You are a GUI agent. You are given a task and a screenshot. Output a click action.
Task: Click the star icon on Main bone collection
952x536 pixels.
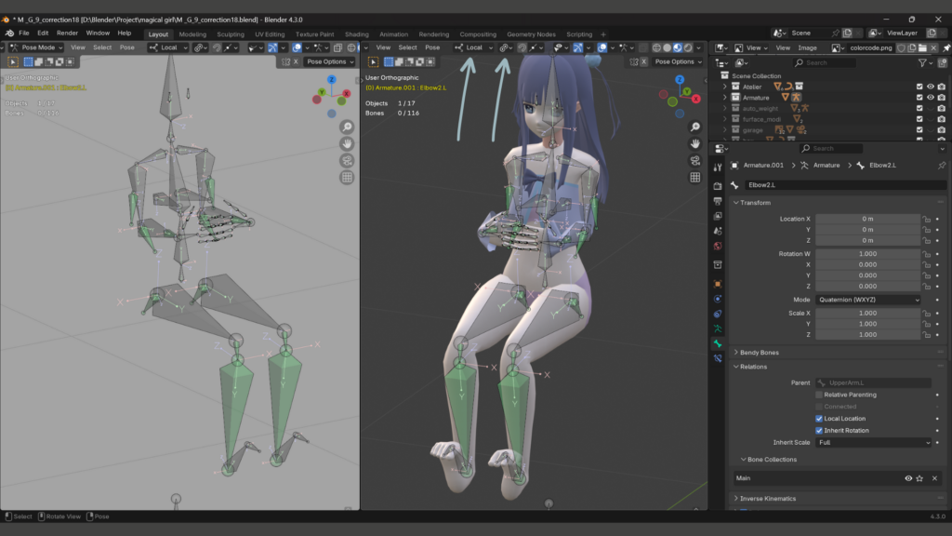click(919, 478)
